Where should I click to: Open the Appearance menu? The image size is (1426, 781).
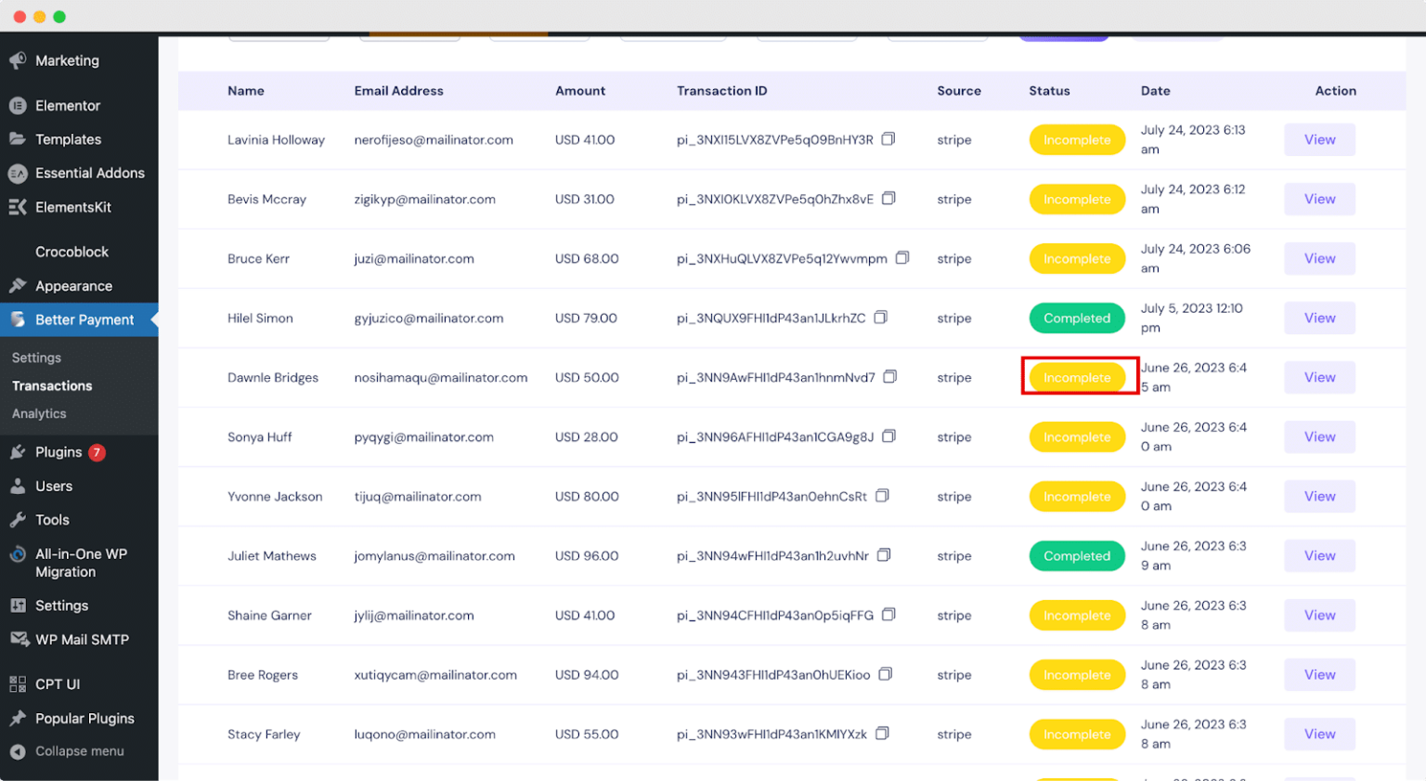(x=73, y=286)
